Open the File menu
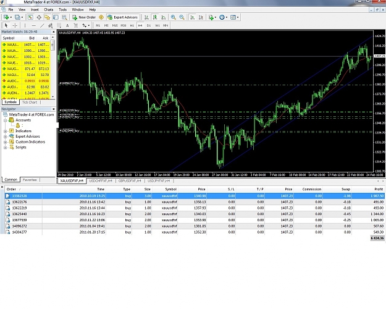This screenshot has height=309, width=386. pos(10,10)
